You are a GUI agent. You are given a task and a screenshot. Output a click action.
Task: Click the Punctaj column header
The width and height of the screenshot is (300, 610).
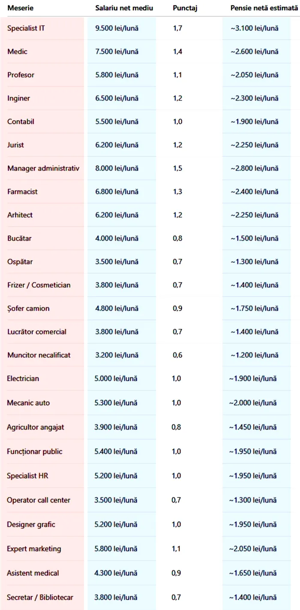(185, 8)
